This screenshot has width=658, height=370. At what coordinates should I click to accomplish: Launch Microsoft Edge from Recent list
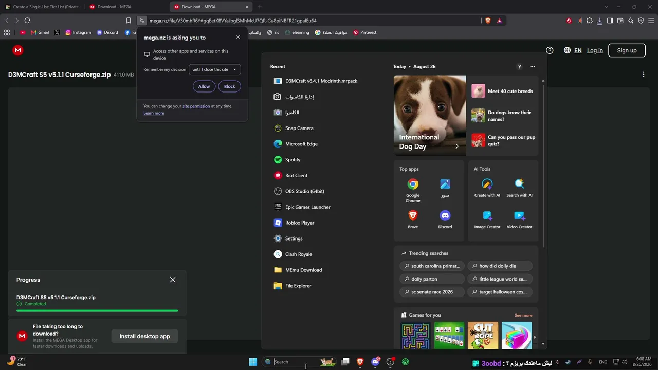(x=296, y=144)
